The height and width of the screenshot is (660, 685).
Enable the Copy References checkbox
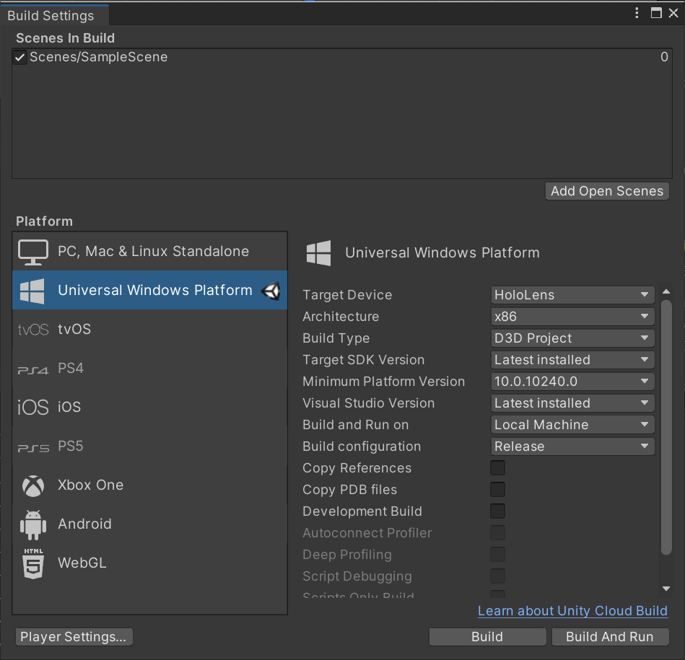coord(497,468)
